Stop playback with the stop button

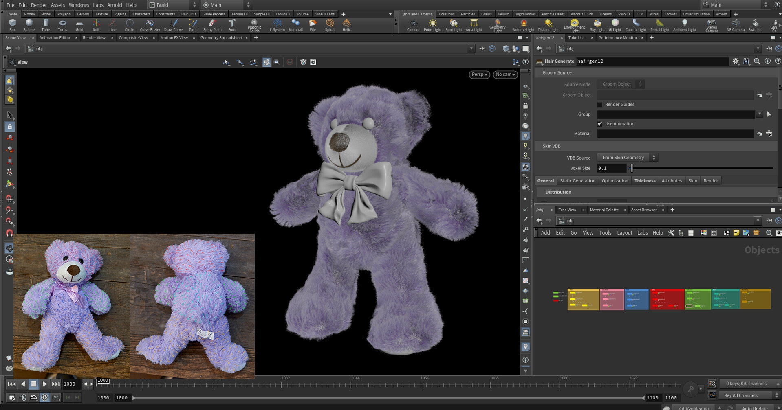click(34, 384)
